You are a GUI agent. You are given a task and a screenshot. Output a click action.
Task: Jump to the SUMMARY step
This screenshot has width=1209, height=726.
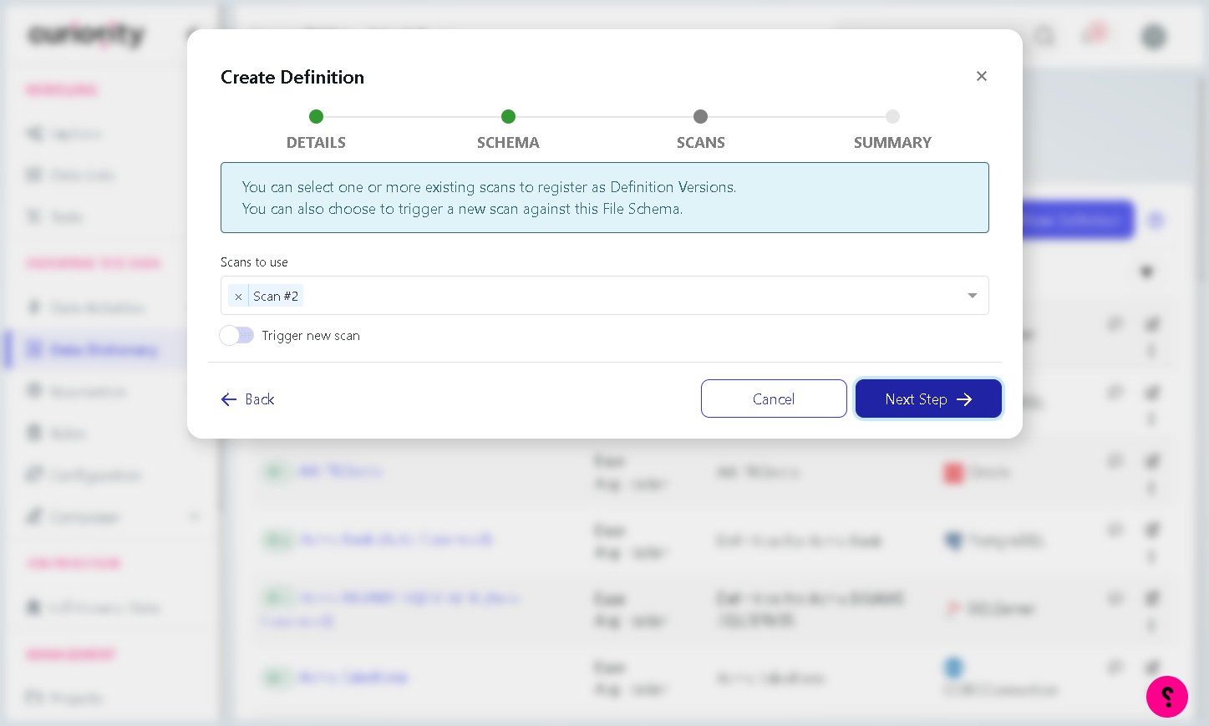pos(892,129)
